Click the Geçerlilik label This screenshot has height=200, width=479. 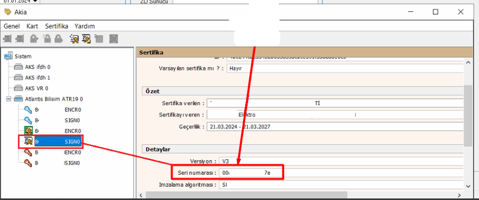[x=191, y=126]
